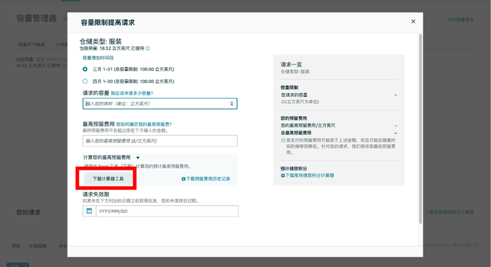Open 历史容量请求 link in background page
The height and width of the screenshot is (267, 491).
tap(461, 20)
